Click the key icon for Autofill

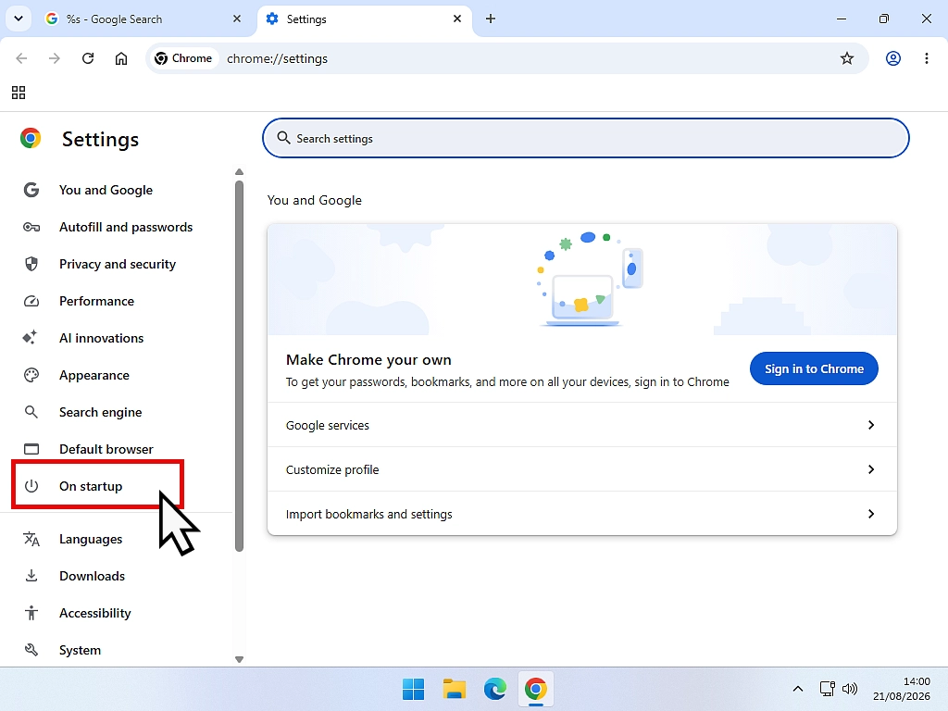tap(31, 228)
